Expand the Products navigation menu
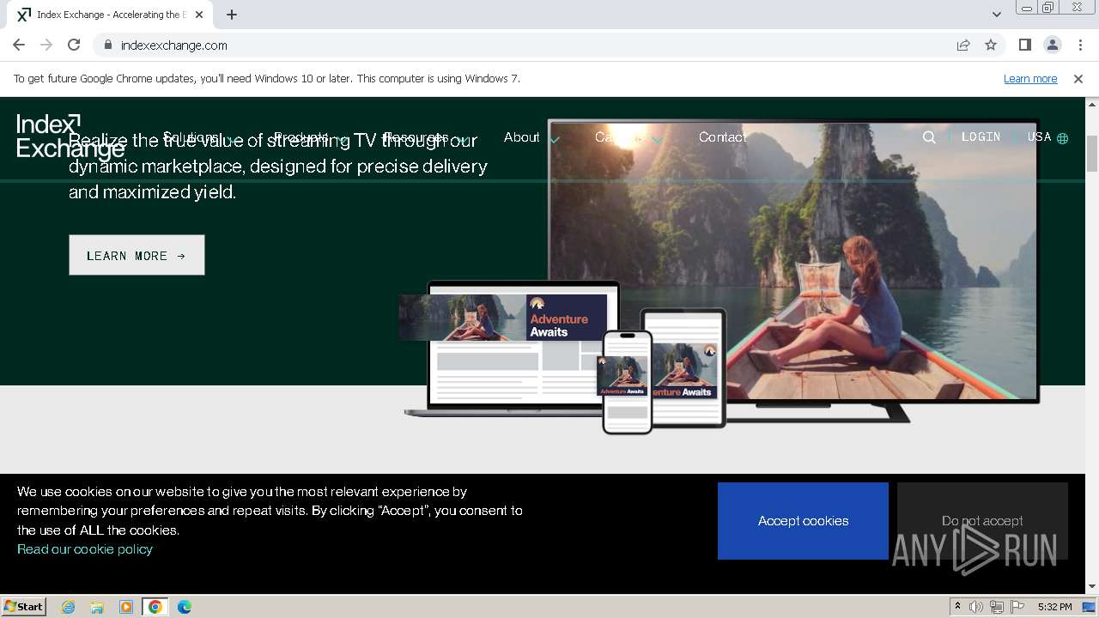The image size is (1099, 618). (310, 137)
